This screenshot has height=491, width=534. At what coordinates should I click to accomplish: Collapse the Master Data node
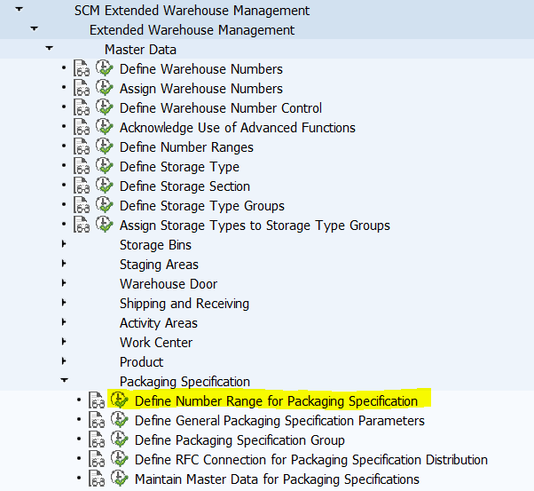coord(49,48)
